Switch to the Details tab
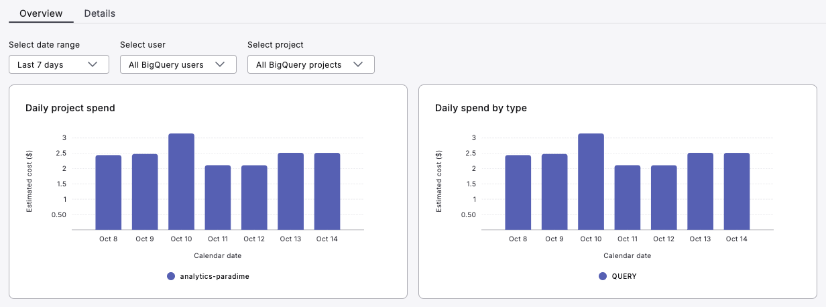This screenshot has width=826, height=307. 99,13
